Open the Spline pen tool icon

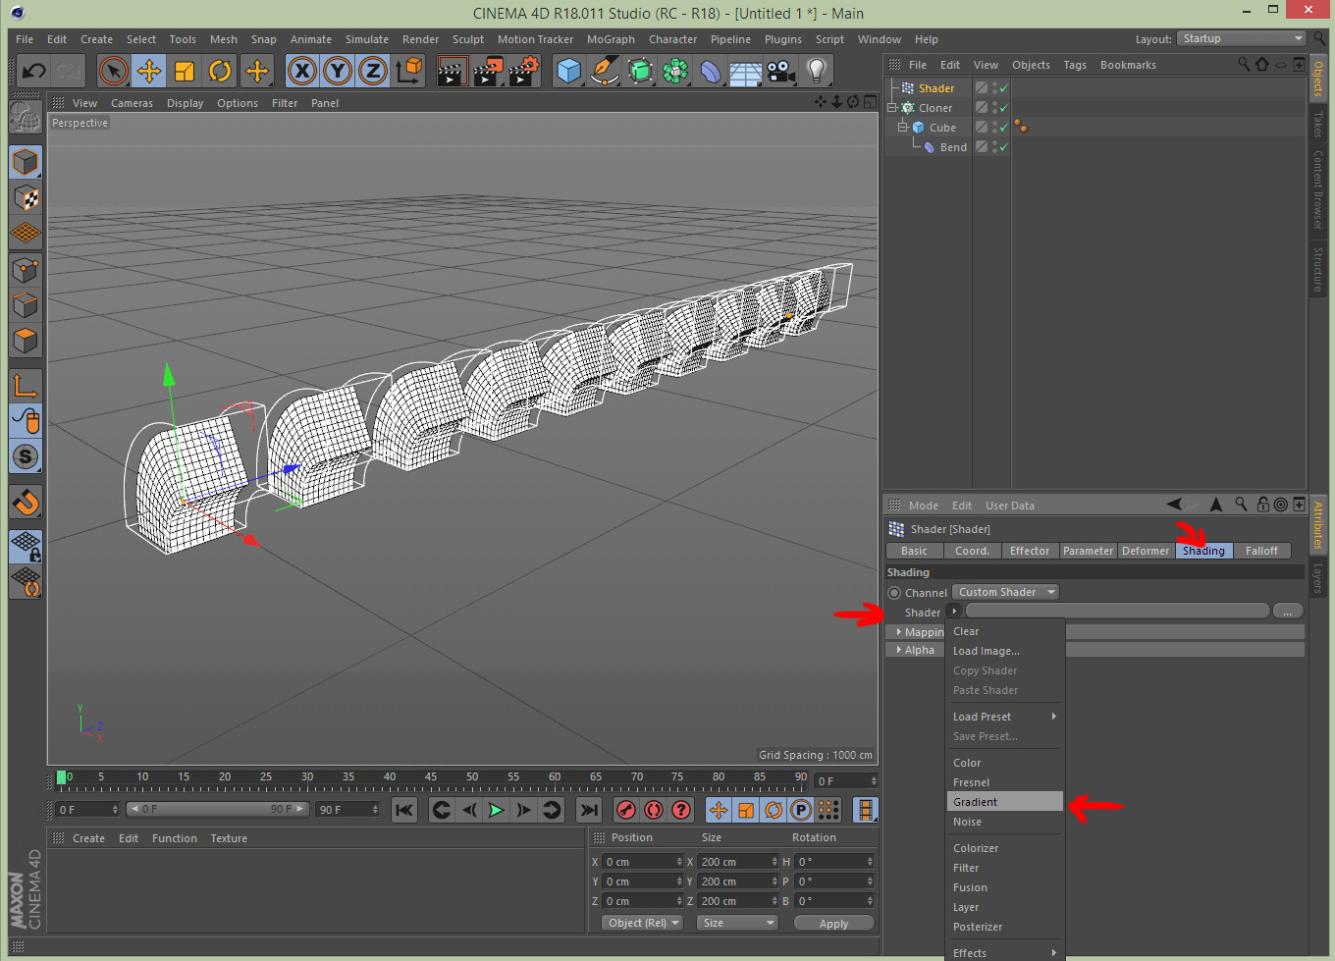click(x=605, y=71)
